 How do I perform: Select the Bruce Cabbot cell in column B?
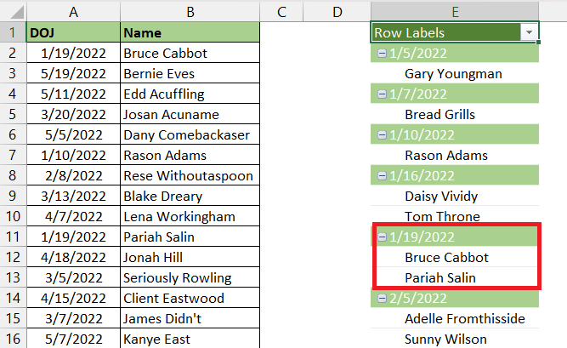190,54
